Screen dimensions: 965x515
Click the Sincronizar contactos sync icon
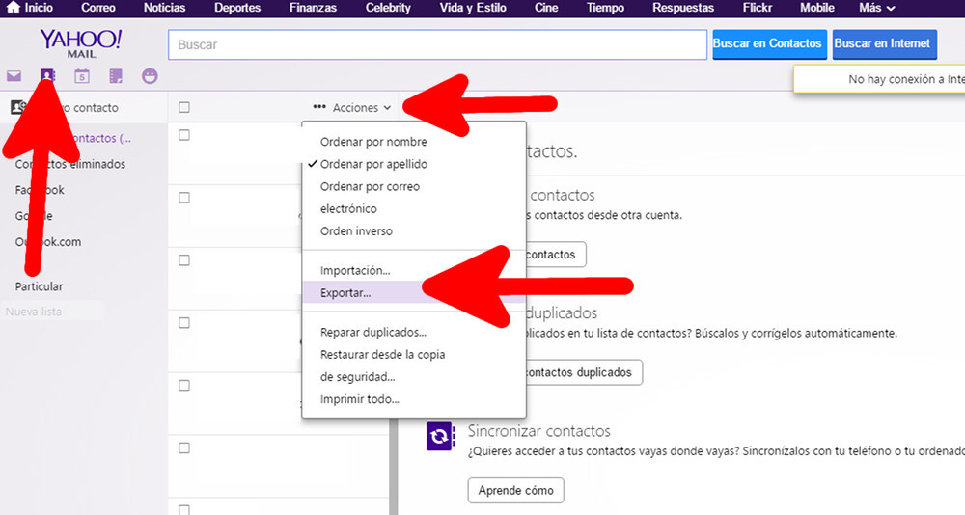click(441, 436)
